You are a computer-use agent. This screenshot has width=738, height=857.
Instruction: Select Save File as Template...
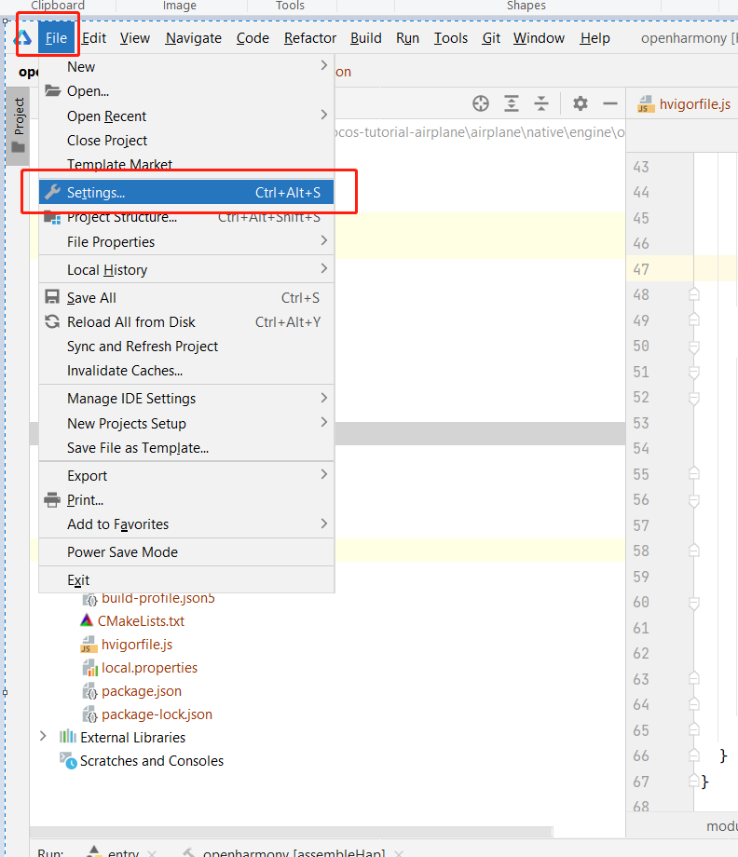coord(186,448)
